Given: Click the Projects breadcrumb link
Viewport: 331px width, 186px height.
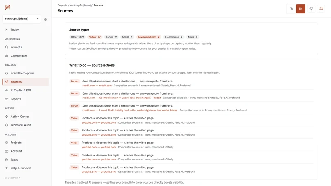Looking at the screenshot, I should [x=62, y=5].
